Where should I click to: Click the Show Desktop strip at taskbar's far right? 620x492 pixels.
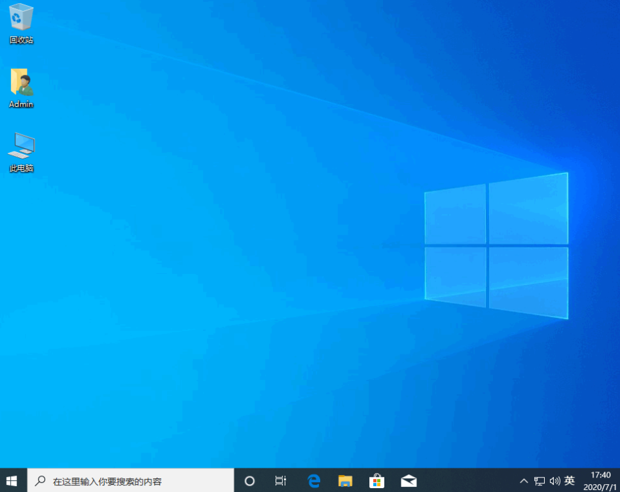click(619, 480)
